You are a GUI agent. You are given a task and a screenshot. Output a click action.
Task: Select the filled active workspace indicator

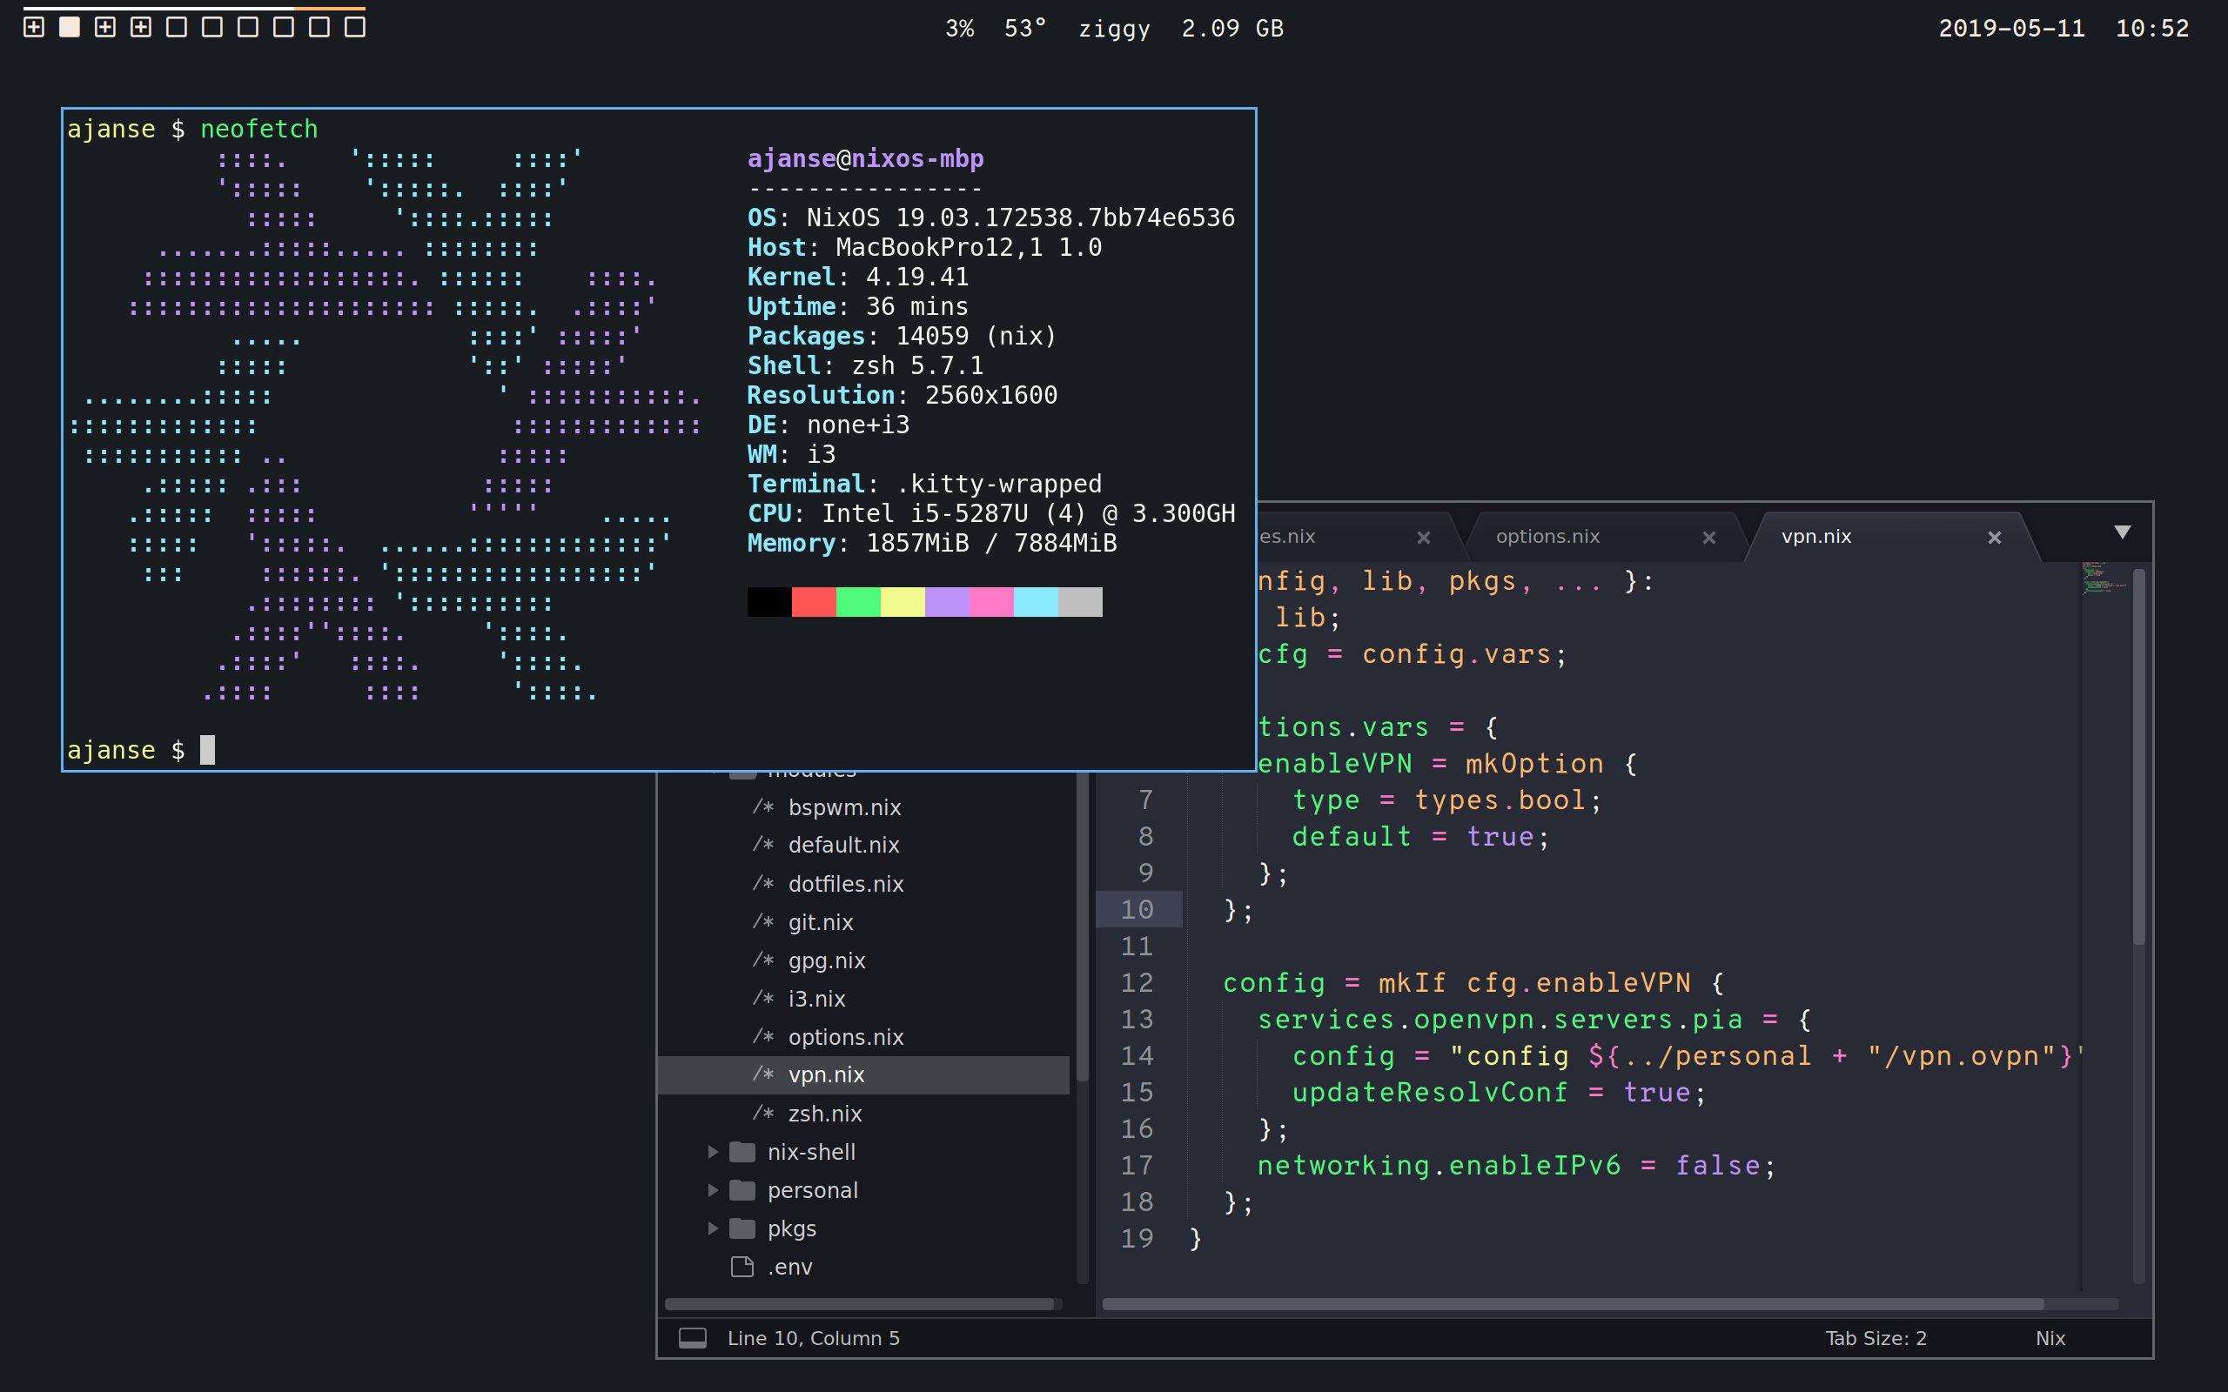pyautogui.click(x=69, y=27)
